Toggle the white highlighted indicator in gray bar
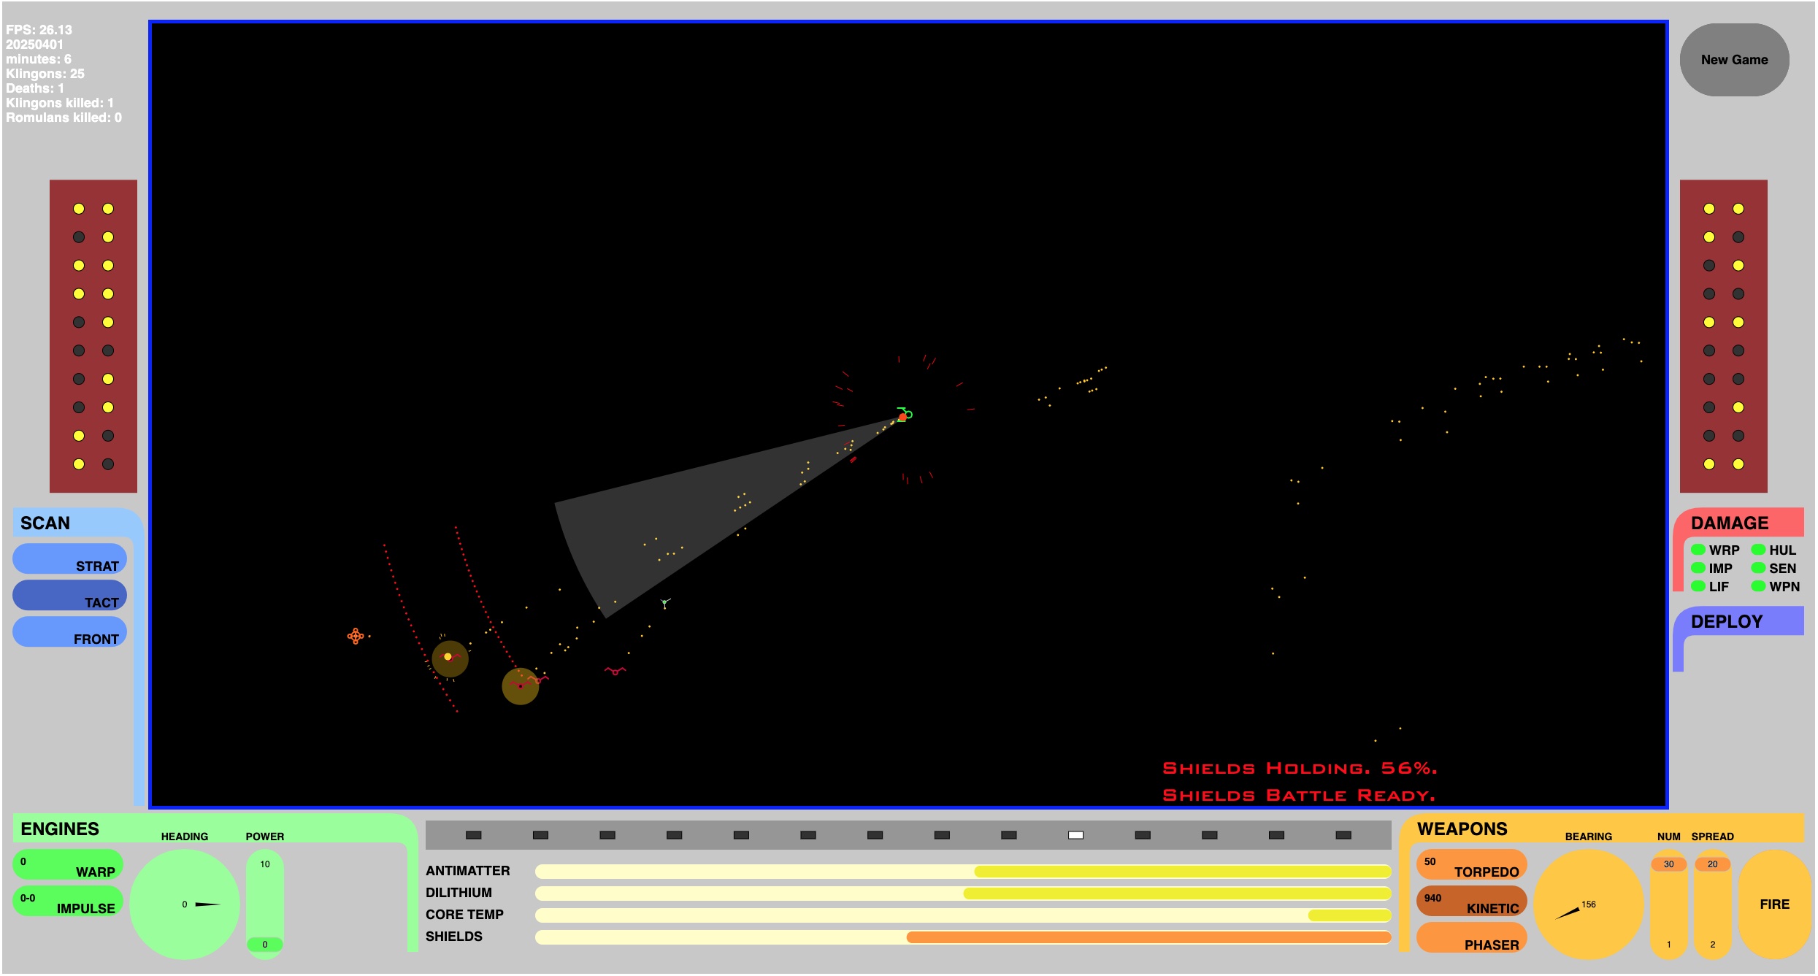The width and height of the screenshot is (1818, 976). (1075, 835)
